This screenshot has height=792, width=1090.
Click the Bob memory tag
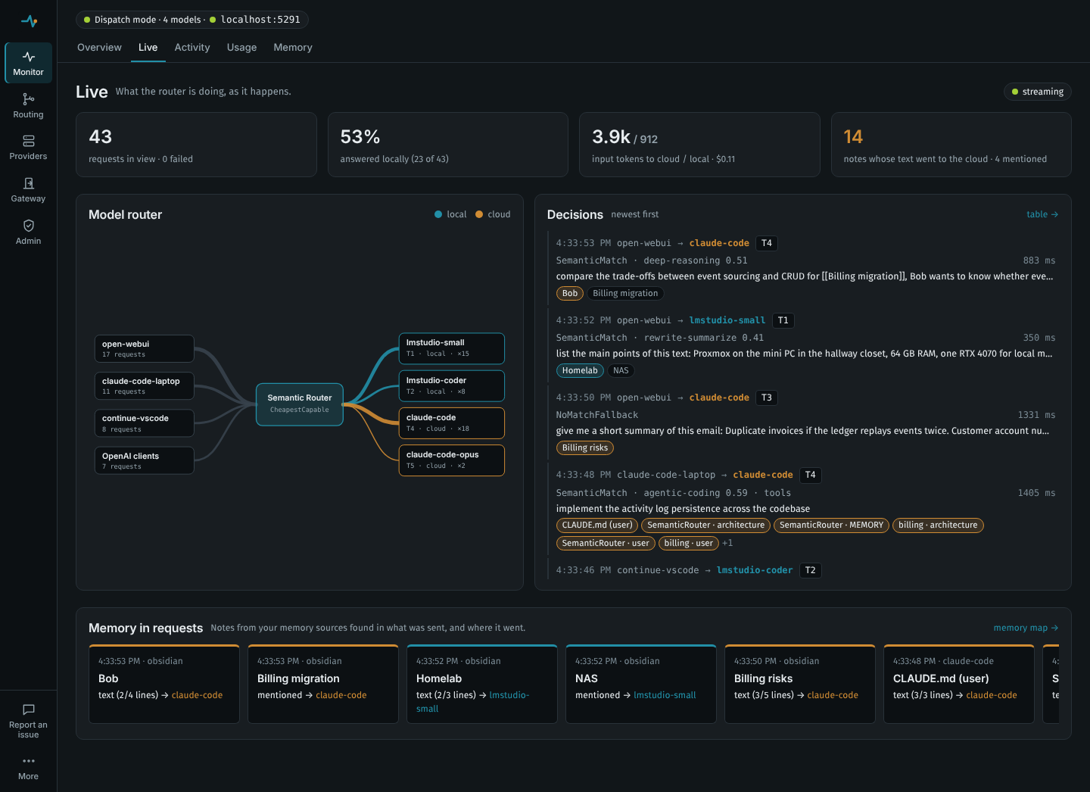(570, 294)
